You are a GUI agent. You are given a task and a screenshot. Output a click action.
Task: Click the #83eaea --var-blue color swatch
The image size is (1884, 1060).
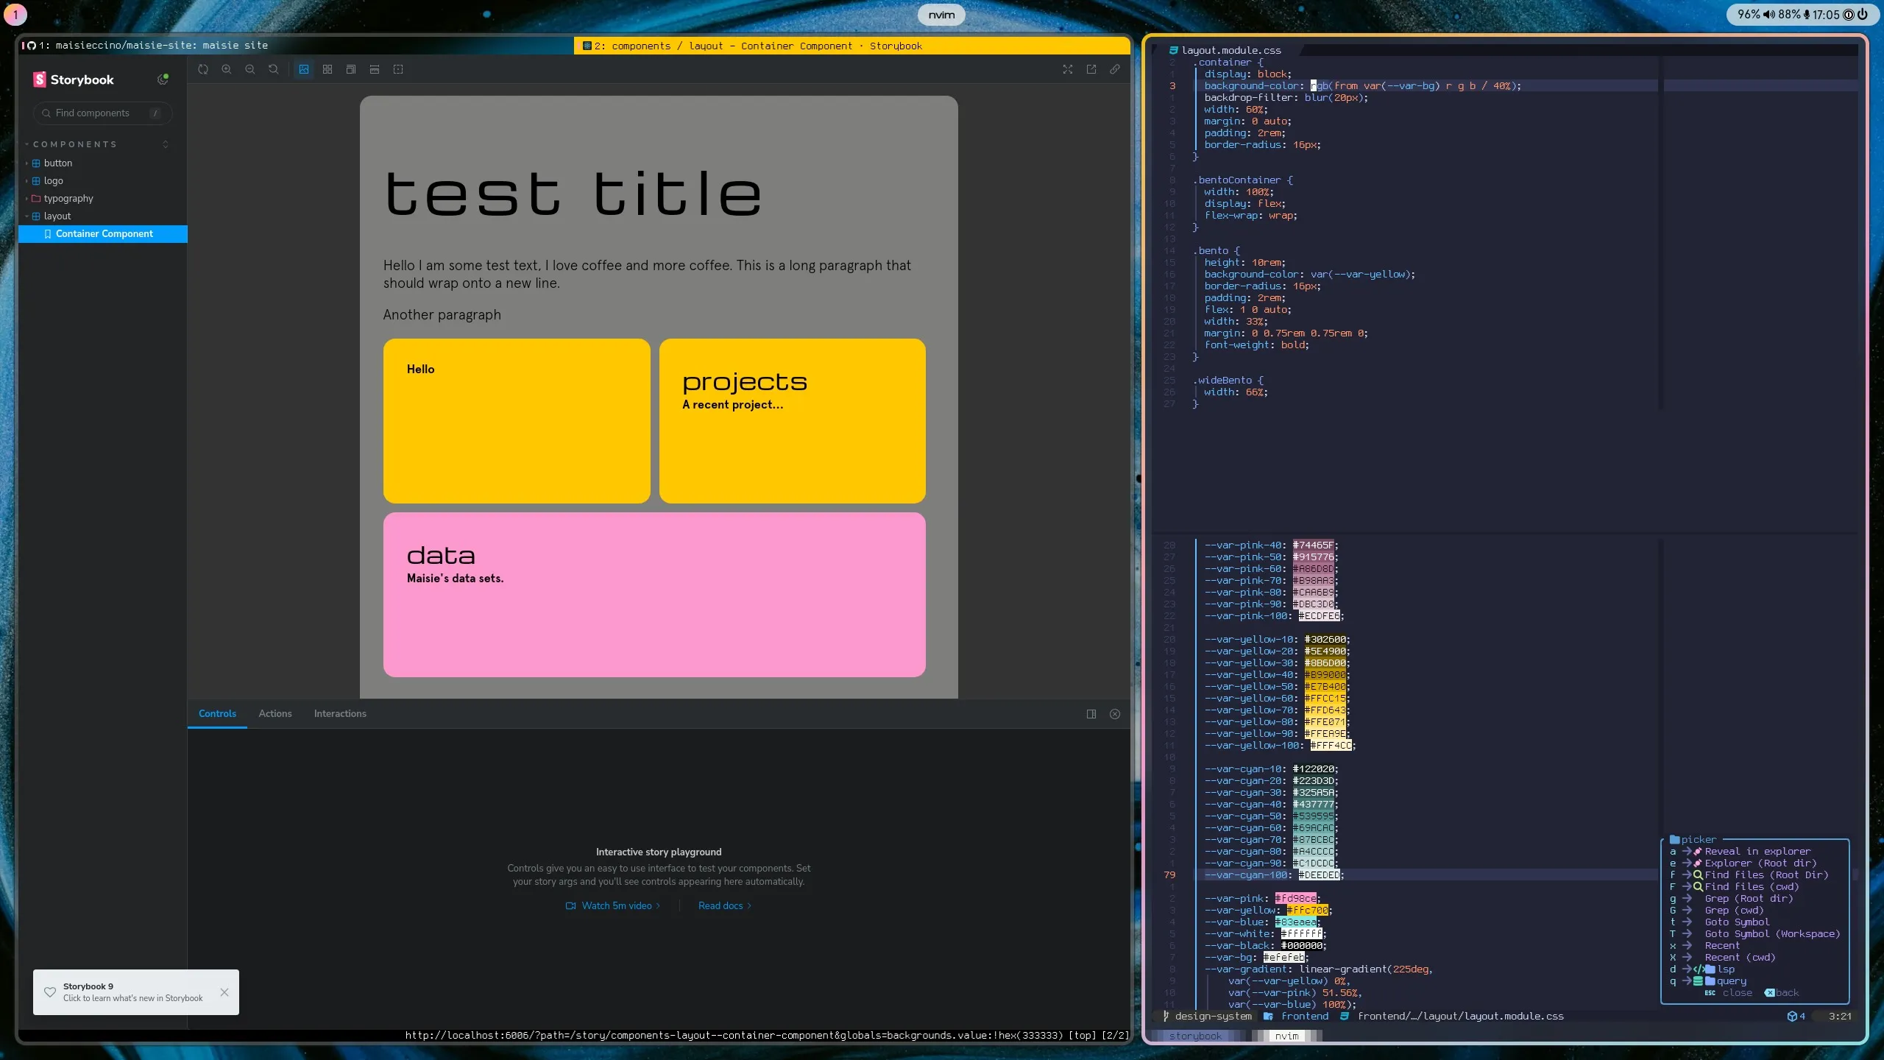1296,922
